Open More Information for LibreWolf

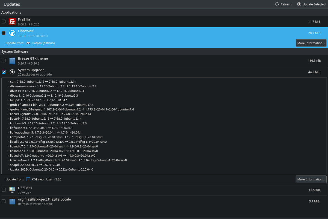[311, 43]
